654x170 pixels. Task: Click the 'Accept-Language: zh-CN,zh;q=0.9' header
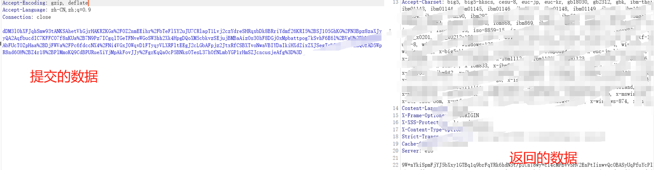(x=47, y=10)
